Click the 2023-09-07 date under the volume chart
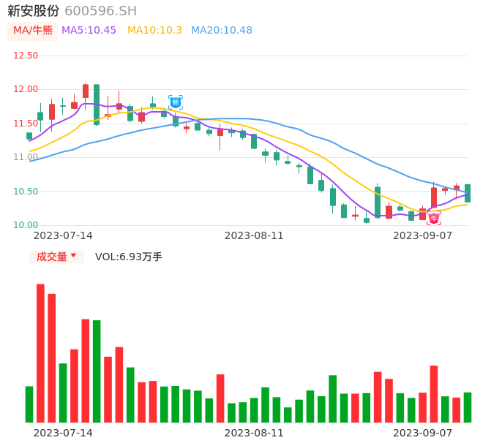502x443 pixels. (423, 433)
